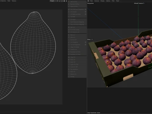Open UV Rectangularize settings gear
Viewport: 152px width, 114px height.
click(85, 45)
